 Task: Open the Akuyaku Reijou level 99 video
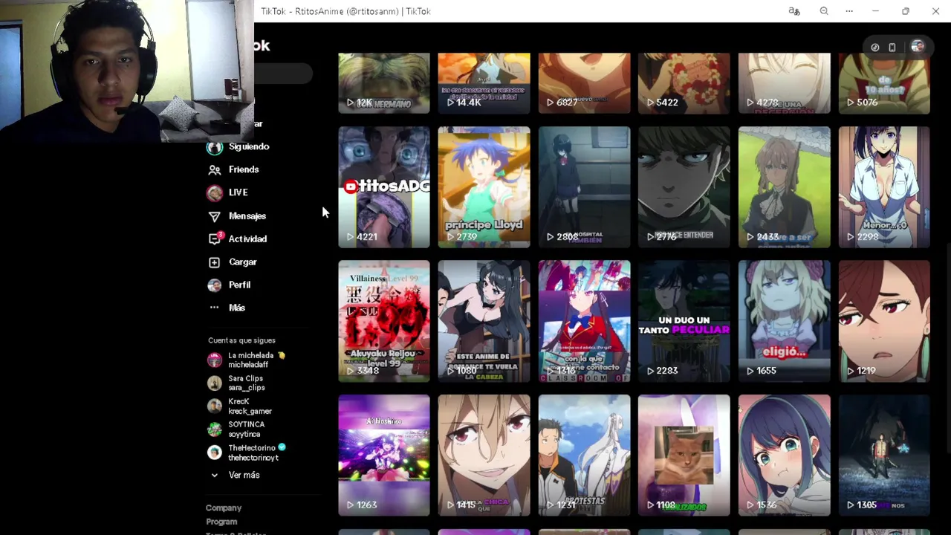384,321
